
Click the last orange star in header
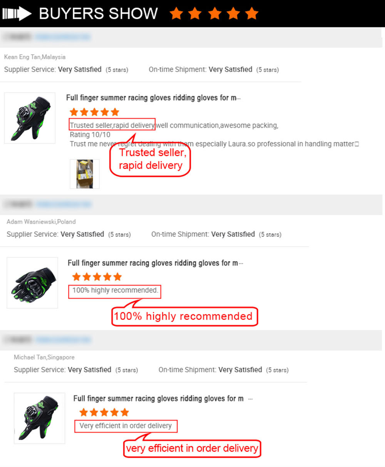[251, 13]
